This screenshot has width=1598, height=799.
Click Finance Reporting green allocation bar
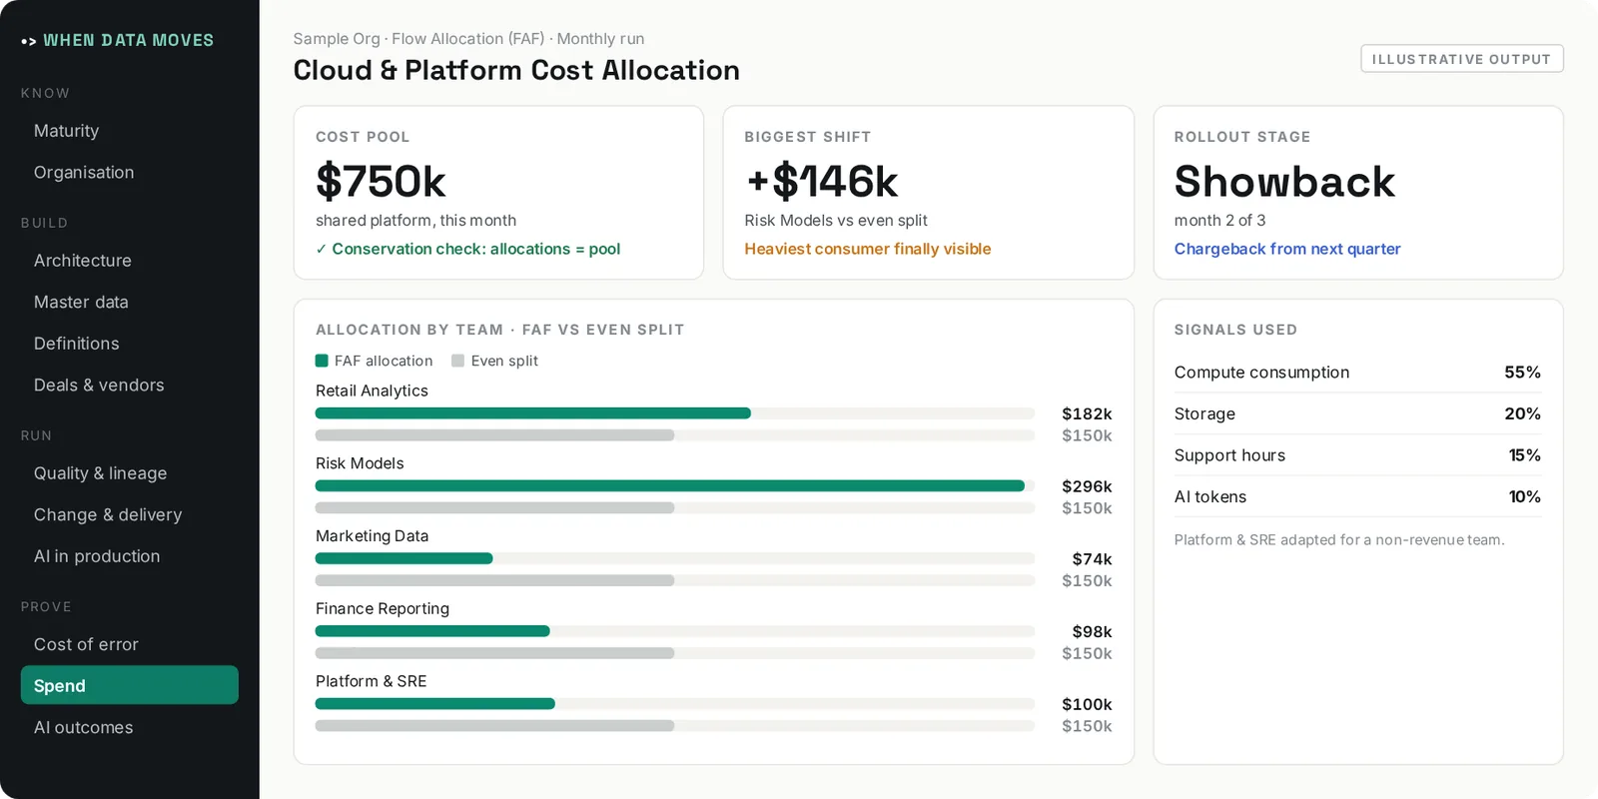432,631
